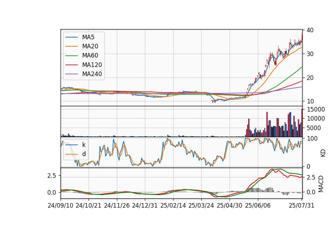Click the 25/04/30 date tick label
This screenshot has height=242, width=336.
(230, 206)
